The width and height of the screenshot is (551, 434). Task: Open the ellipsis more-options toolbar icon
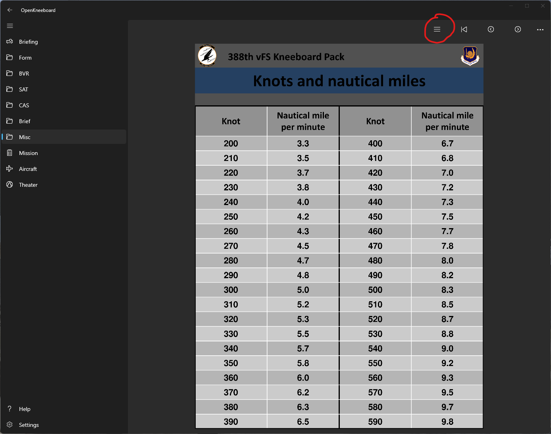(540, 29)
